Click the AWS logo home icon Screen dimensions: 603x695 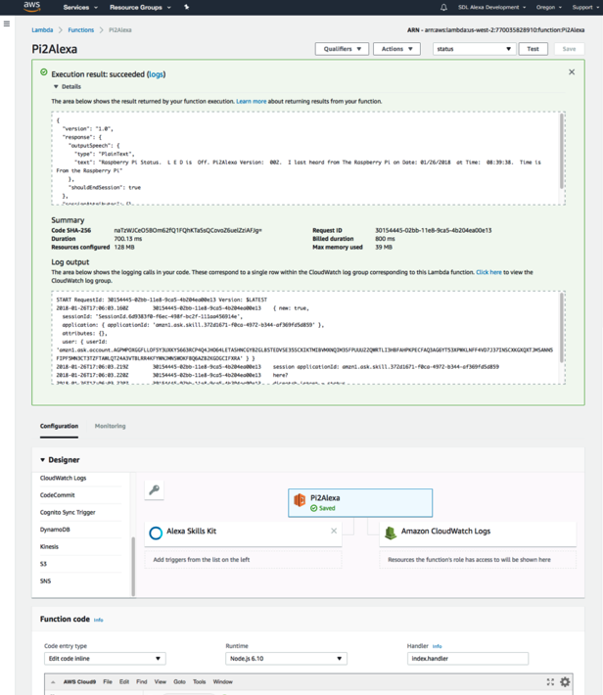click(x=31, y=7)
